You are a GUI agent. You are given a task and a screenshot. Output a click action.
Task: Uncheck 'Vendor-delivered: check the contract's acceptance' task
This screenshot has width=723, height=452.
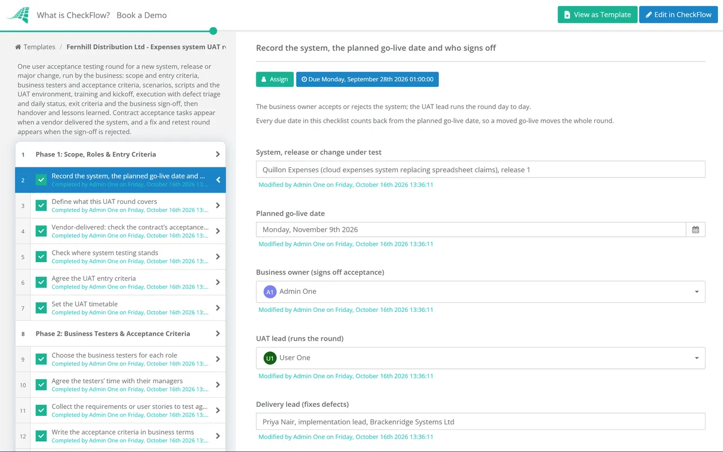[41, 231]
